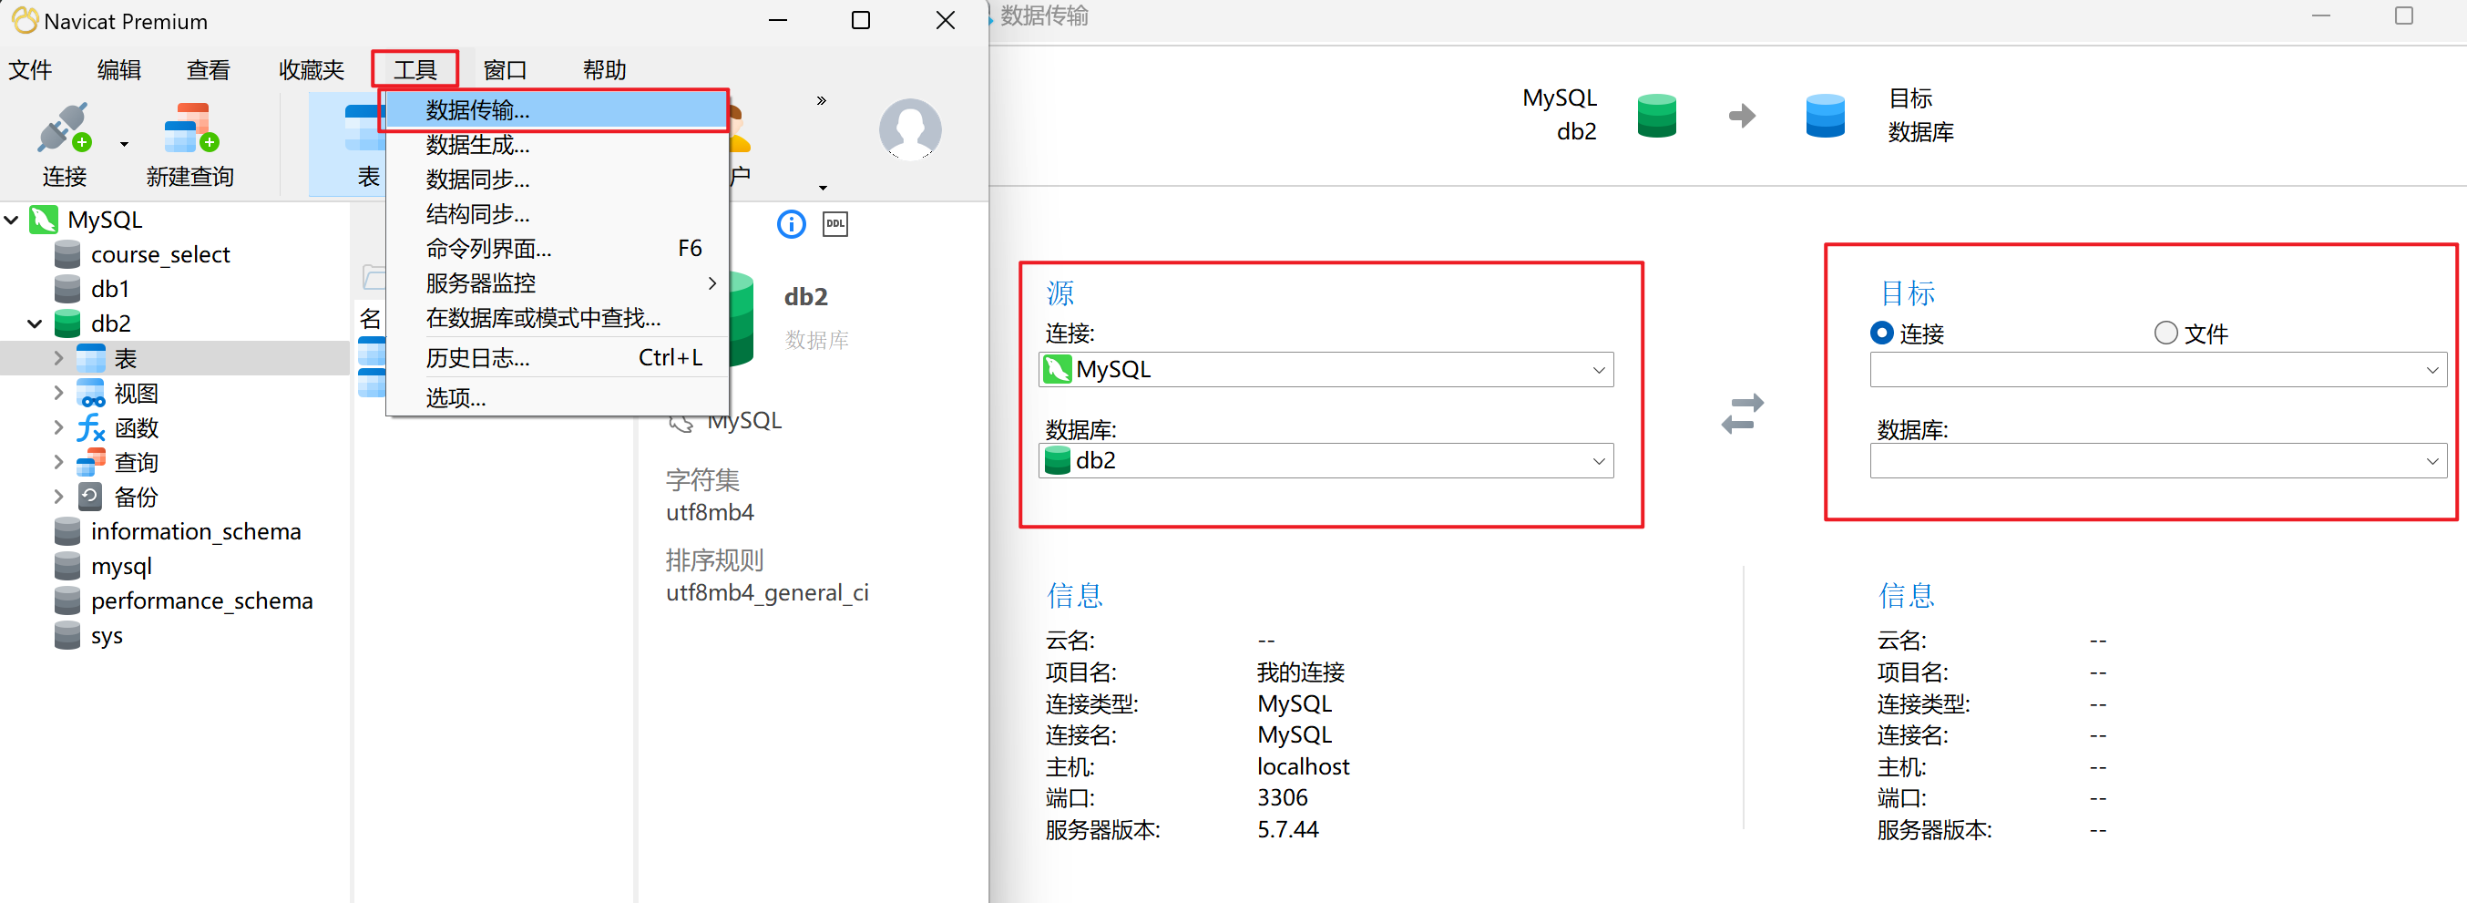This screenshot has height=903, width=2467.
Task: Open target connection dropdown
Action: [2157, 370]
